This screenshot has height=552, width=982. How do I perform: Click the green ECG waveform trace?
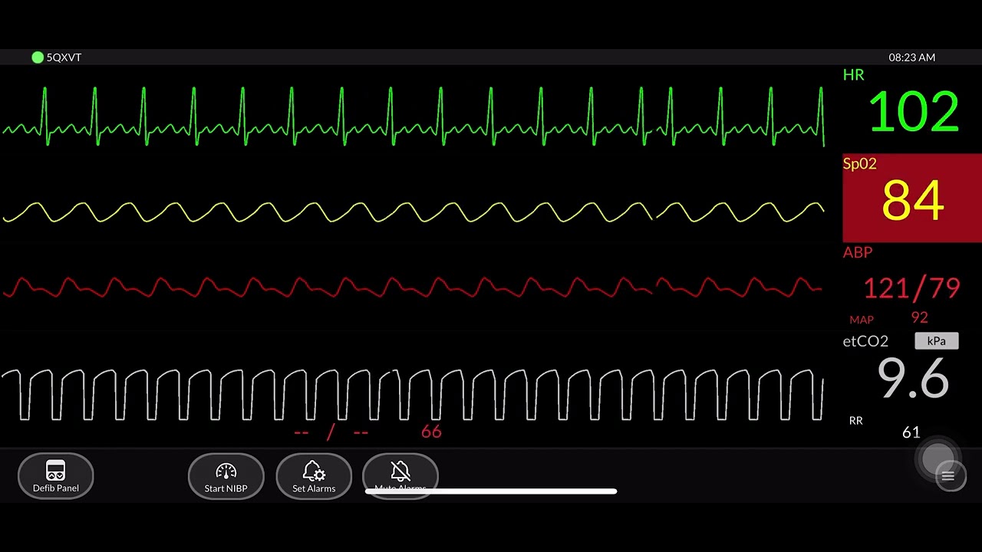[414, 117]
